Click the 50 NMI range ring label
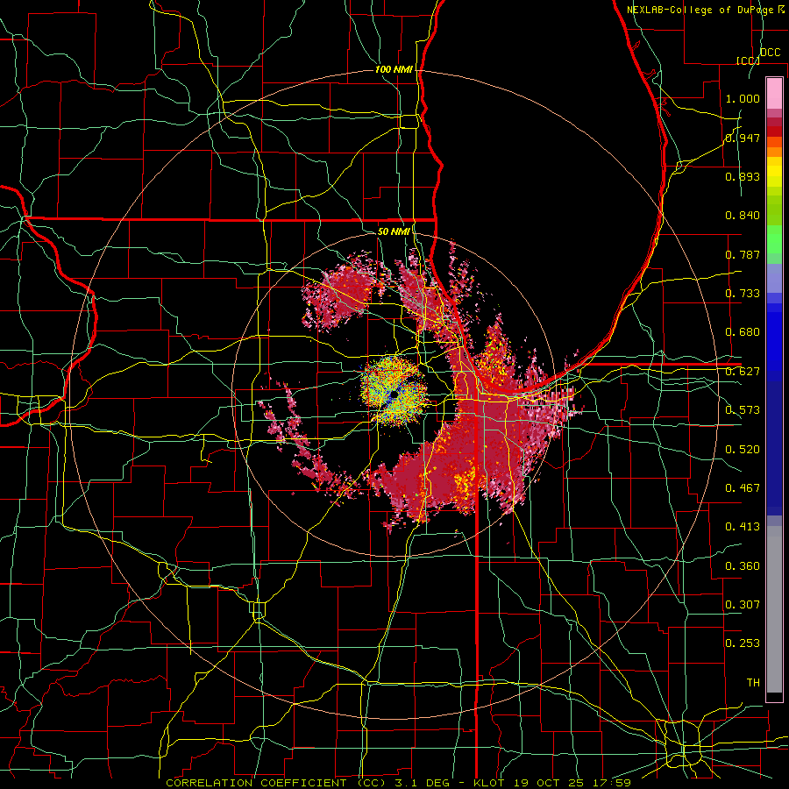789x789 pixels. tap(394, 231)
